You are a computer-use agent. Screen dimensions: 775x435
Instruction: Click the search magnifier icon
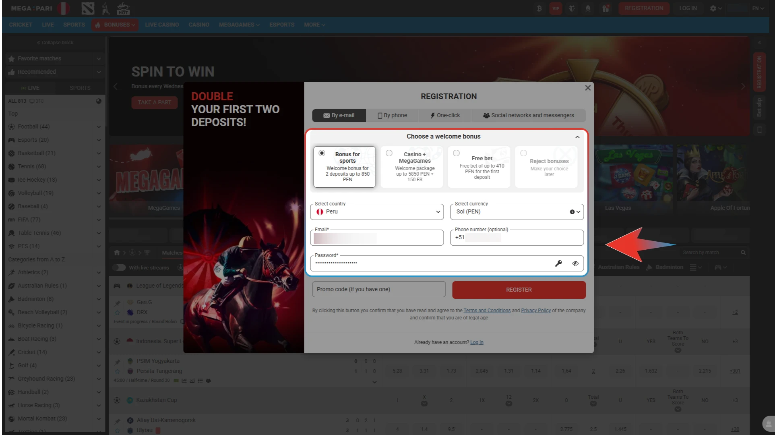743,253
